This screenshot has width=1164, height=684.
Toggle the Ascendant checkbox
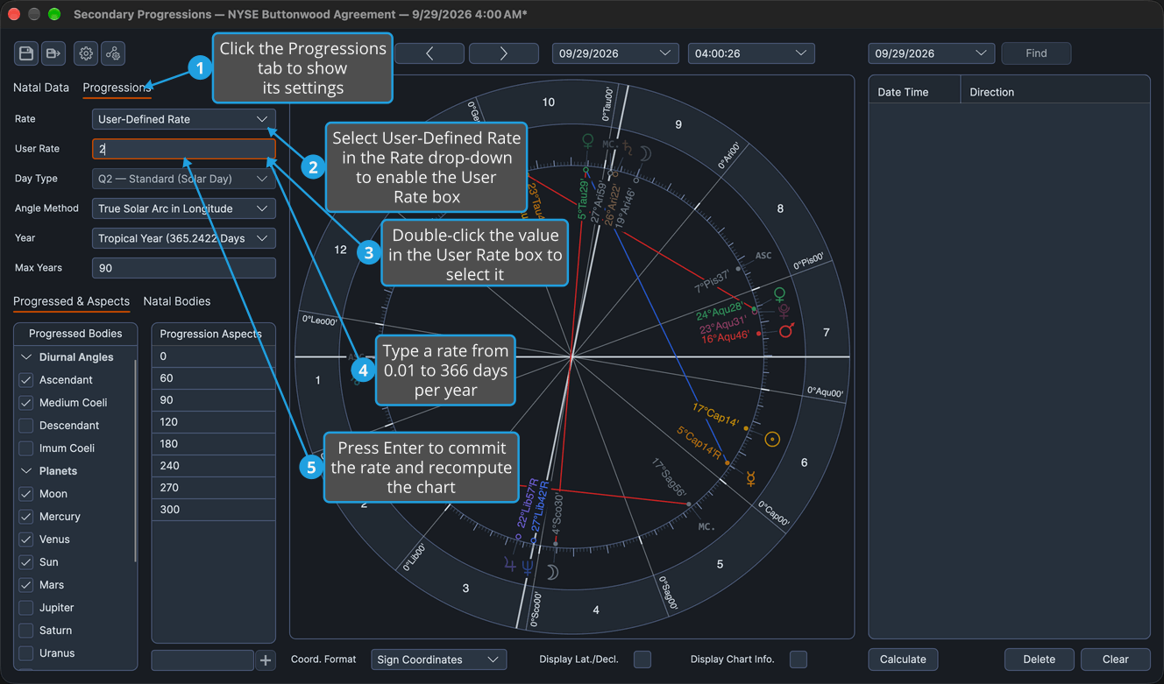click(26, 380)
